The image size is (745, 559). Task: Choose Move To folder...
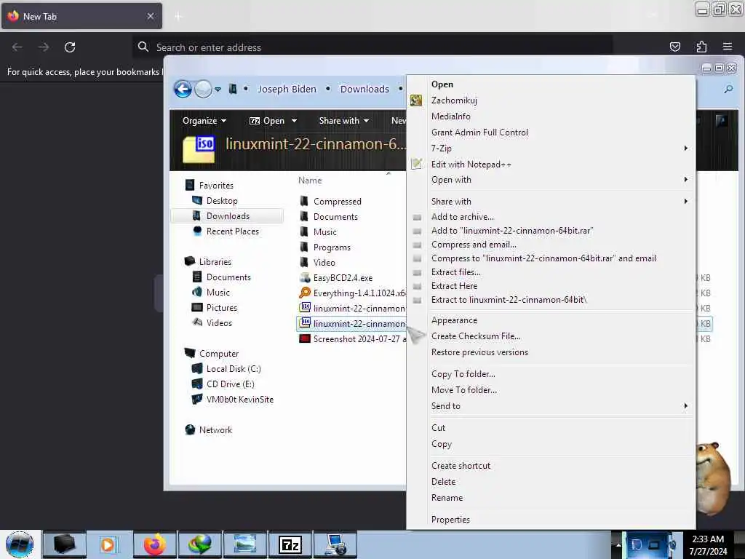point(551,390)
